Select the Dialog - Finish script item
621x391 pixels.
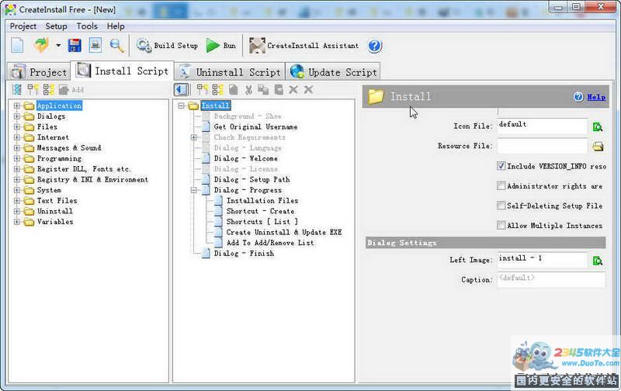point(244,253)
